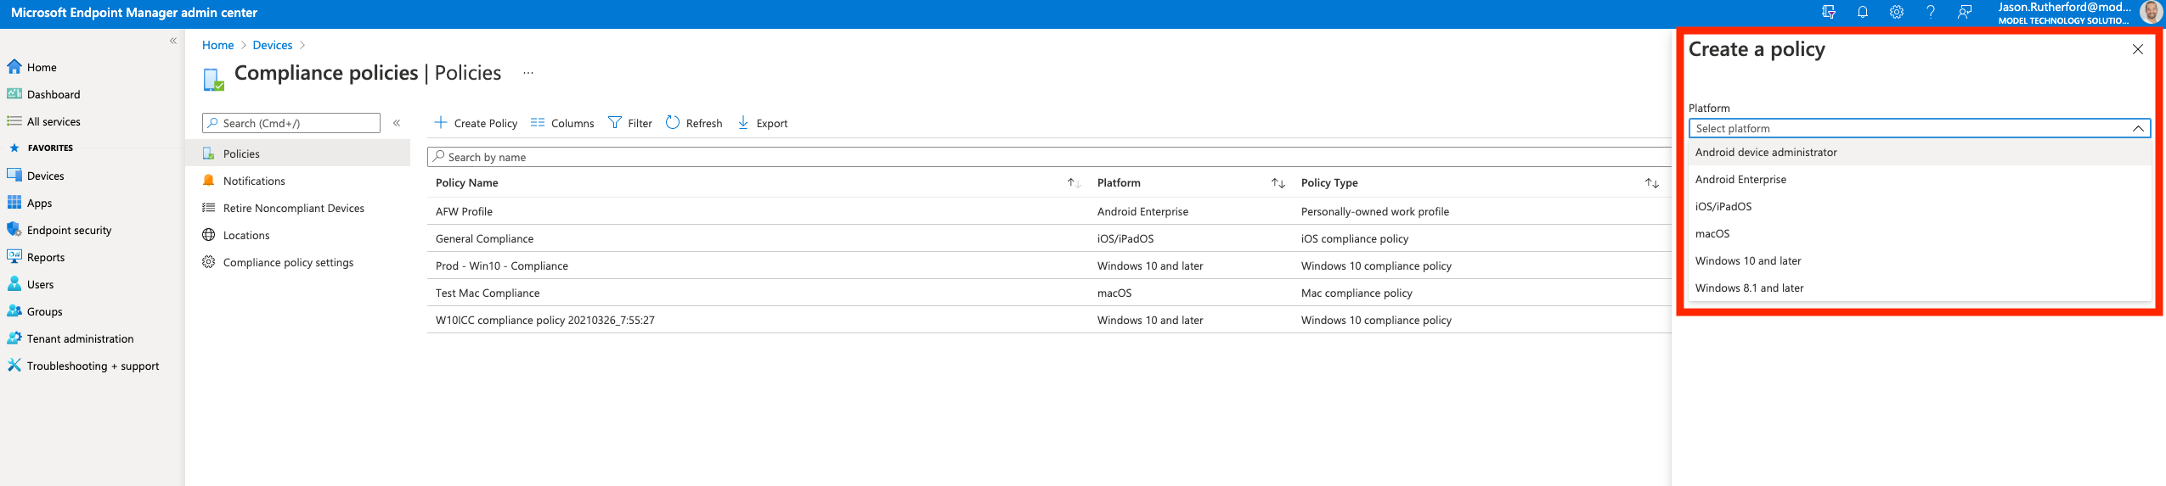Click the Columns toolbar button

coord(562,123)
